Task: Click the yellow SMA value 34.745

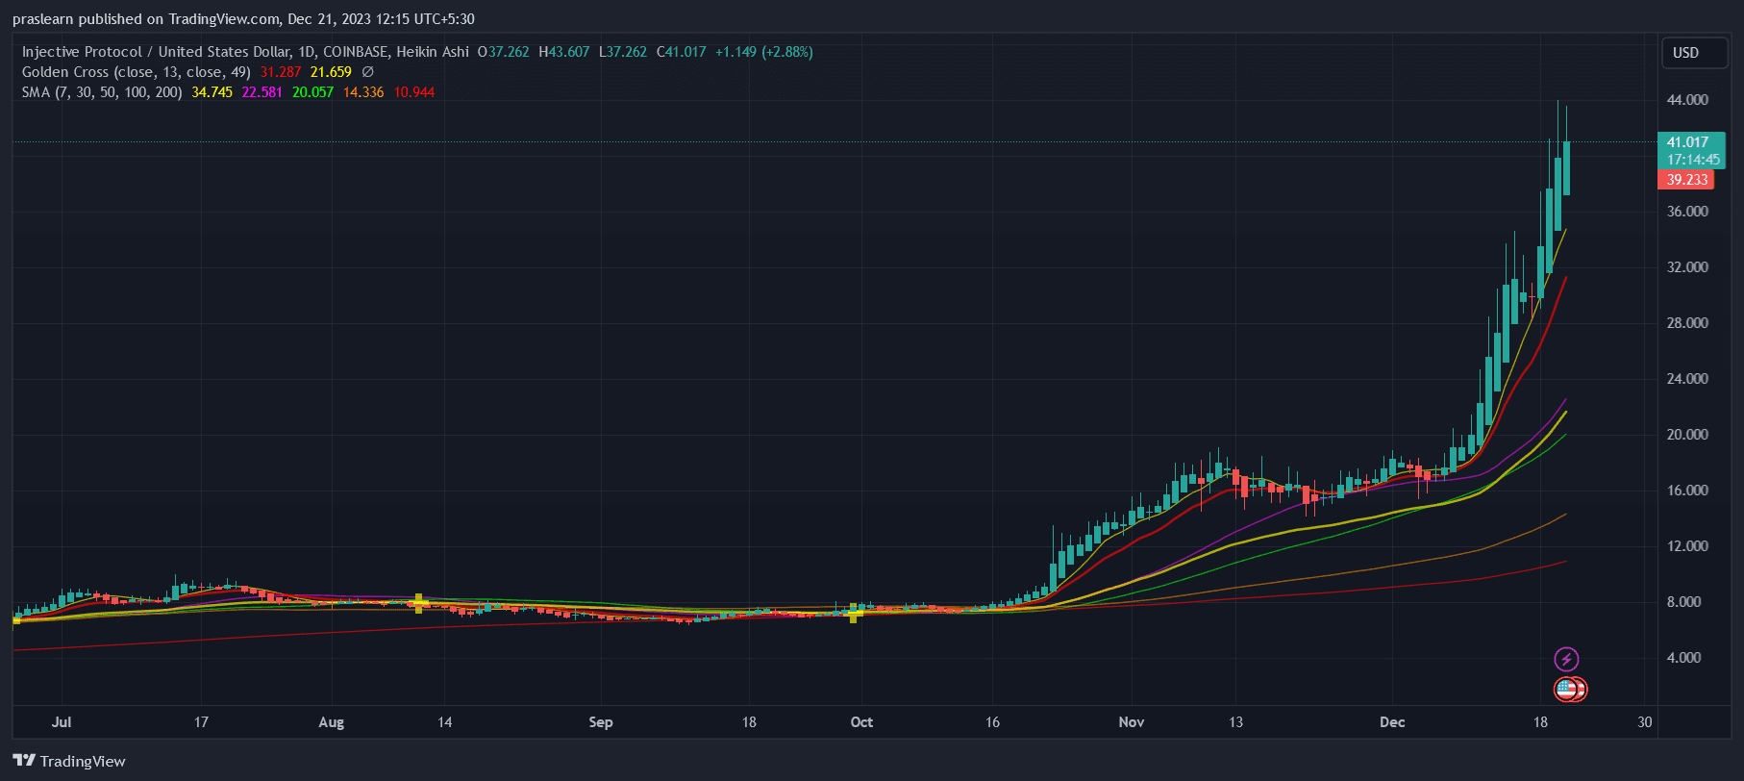Action: coord(212,92)
